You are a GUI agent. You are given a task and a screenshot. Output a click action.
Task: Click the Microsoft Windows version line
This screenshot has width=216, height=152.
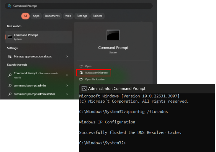click(x=129, y=96)
